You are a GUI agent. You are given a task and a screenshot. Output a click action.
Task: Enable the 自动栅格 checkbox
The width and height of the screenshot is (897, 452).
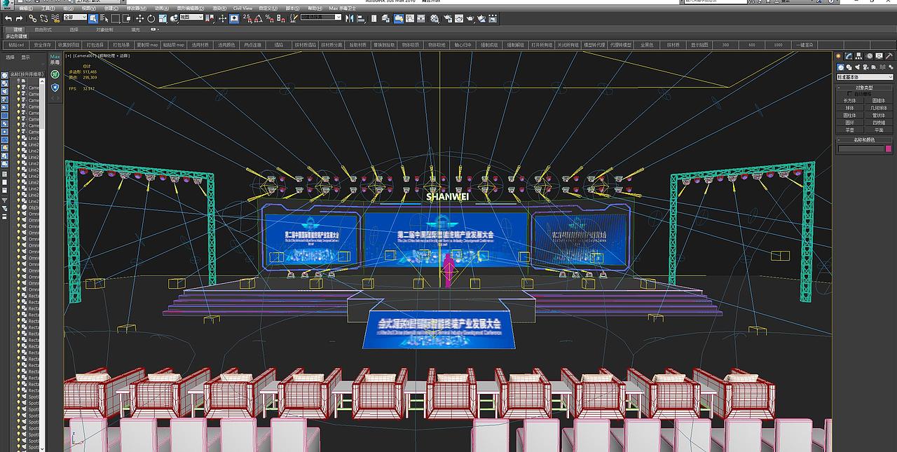849,93
